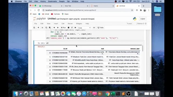Click the Trusted notebook indicator
Viewport: 173px width, 97px height.
tap(129, 23)
